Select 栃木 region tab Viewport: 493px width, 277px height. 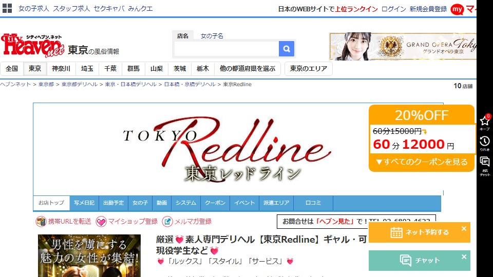coord(203,69)
